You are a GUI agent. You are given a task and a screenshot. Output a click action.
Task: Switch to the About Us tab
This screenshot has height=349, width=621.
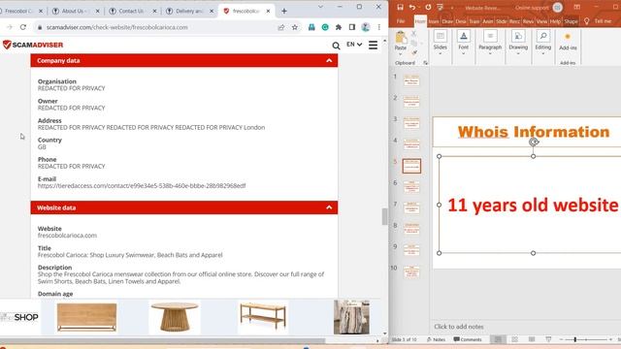75,11
